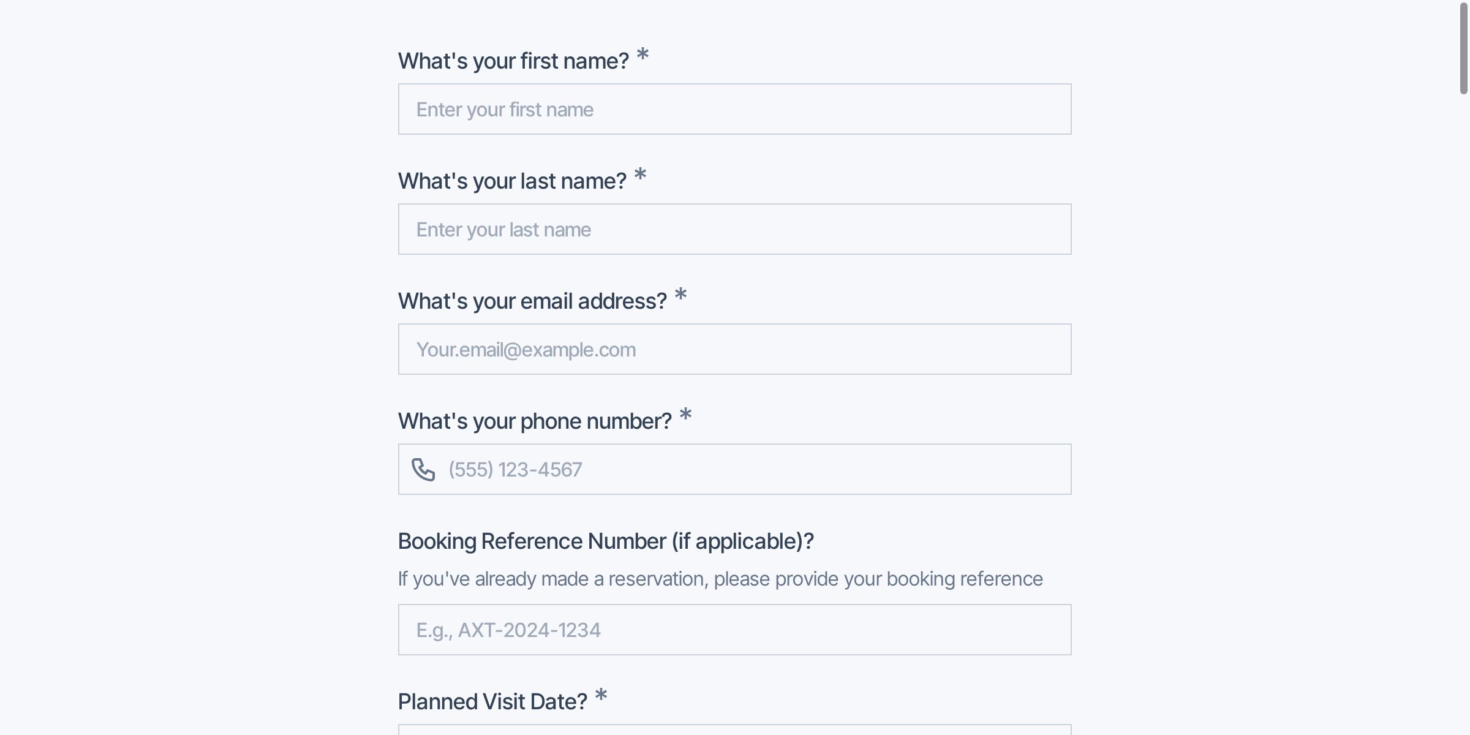Click the asterisk next to phone label

[x=685, y=415]
